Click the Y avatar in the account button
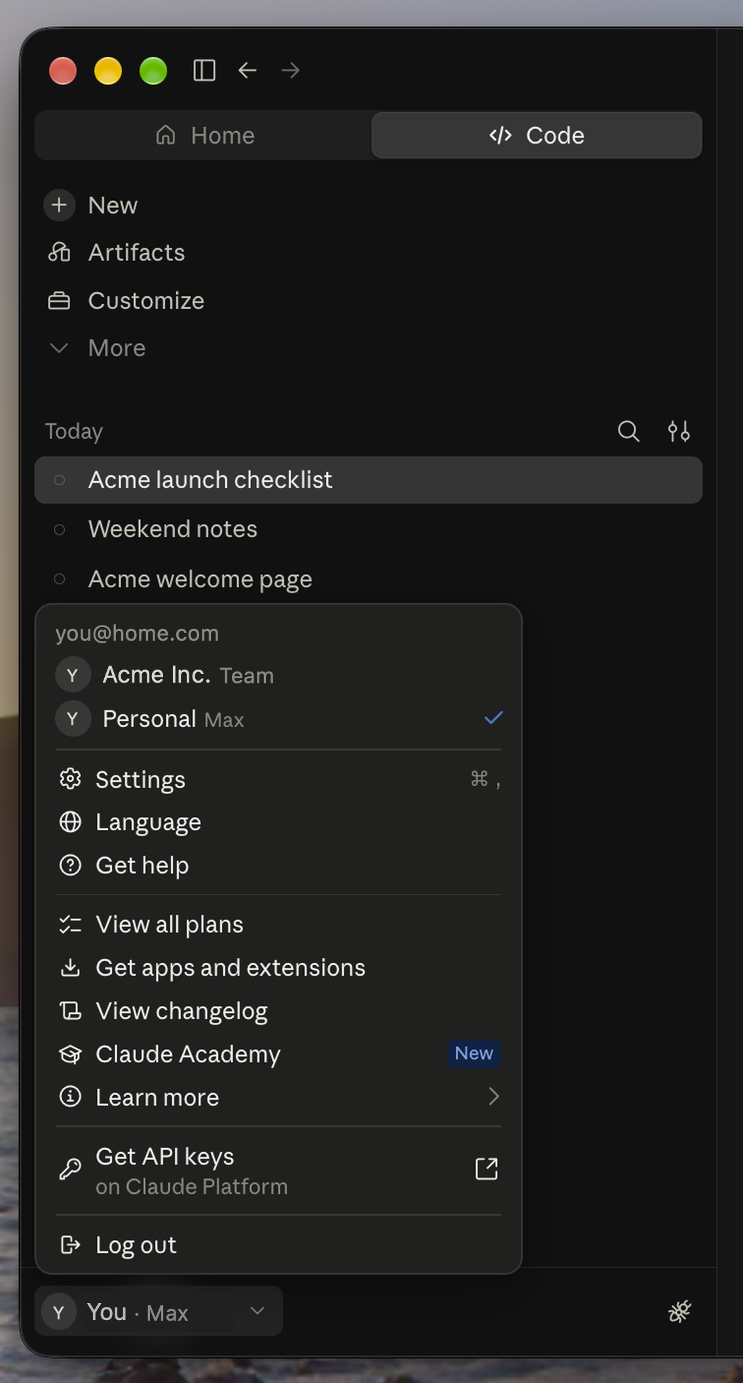 point(59,1312)
